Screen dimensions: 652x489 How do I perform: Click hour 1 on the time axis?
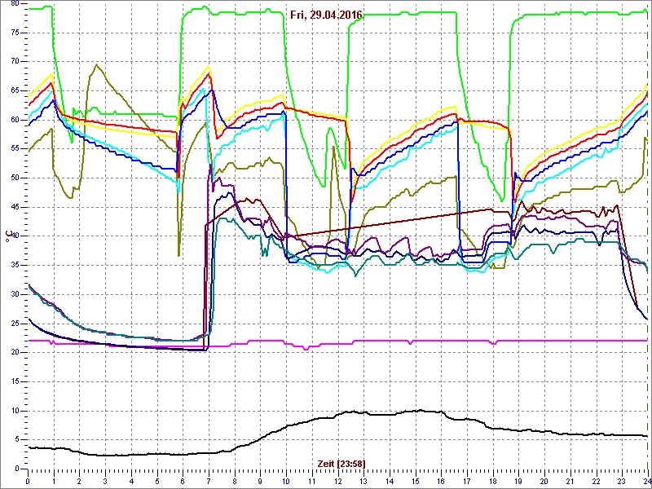(54, 480)
